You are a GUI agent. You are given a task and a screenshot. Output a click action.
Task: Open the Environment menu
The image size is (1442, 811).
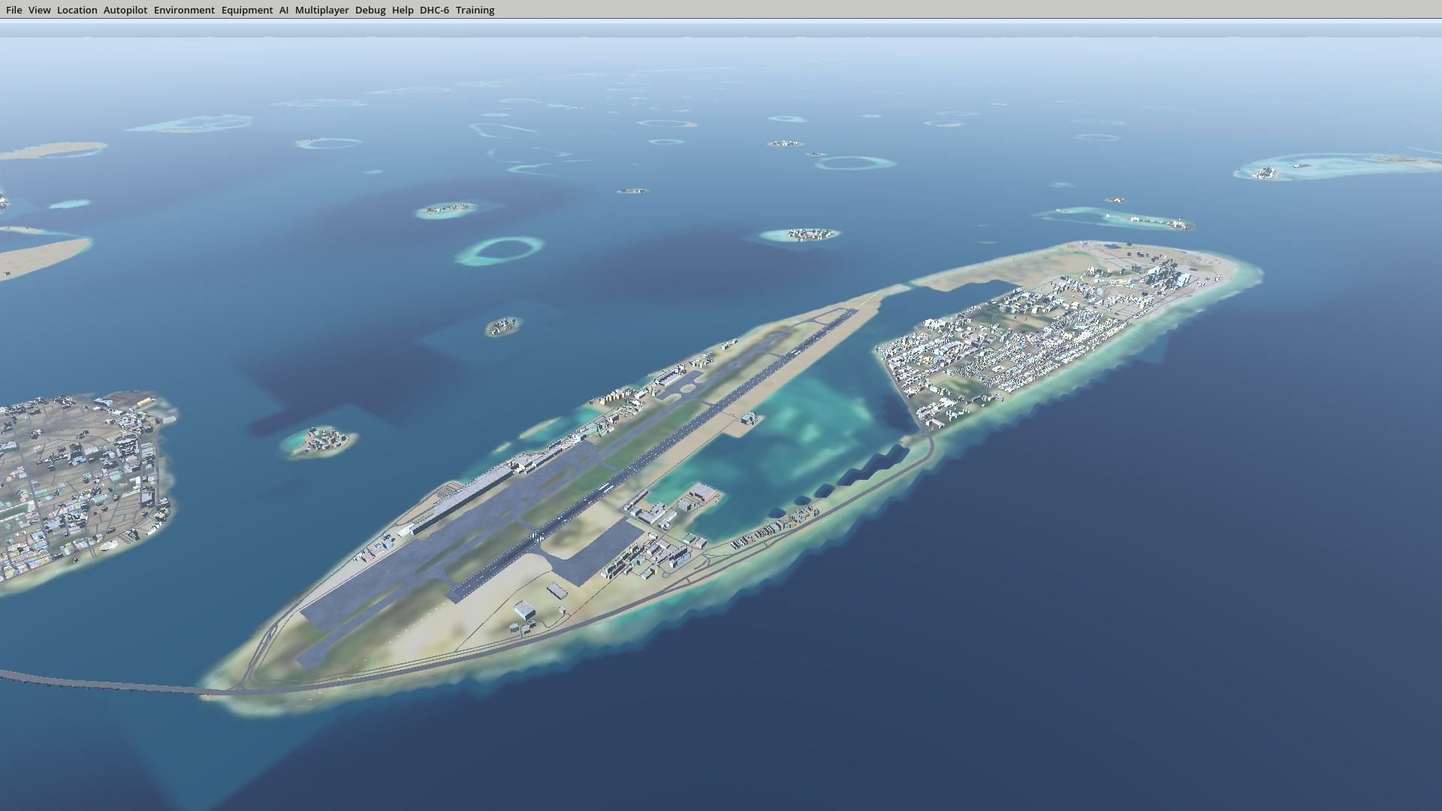coord(184,10)
